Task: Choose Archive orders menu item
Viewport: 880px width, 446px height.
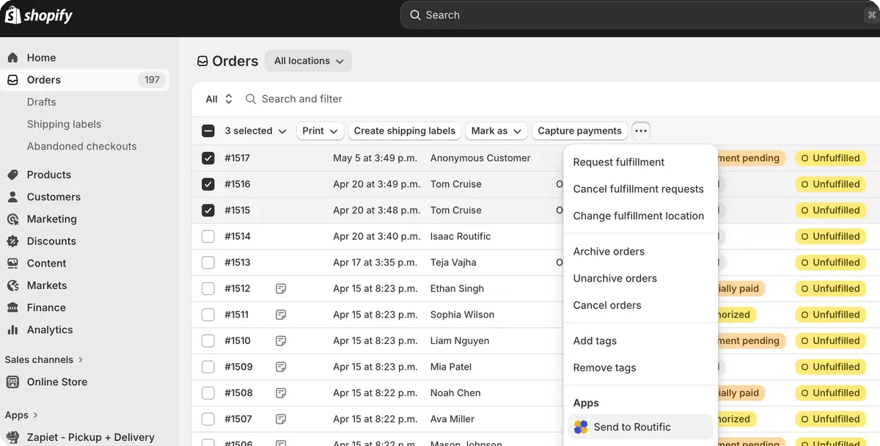Action: click(x=609, y=252)
